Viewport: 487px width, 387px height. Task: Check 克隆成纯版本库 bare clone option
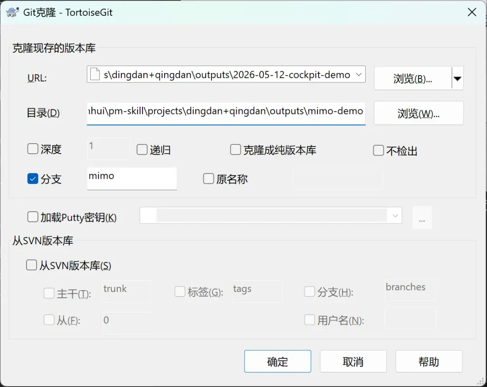(x=235, y=150)
